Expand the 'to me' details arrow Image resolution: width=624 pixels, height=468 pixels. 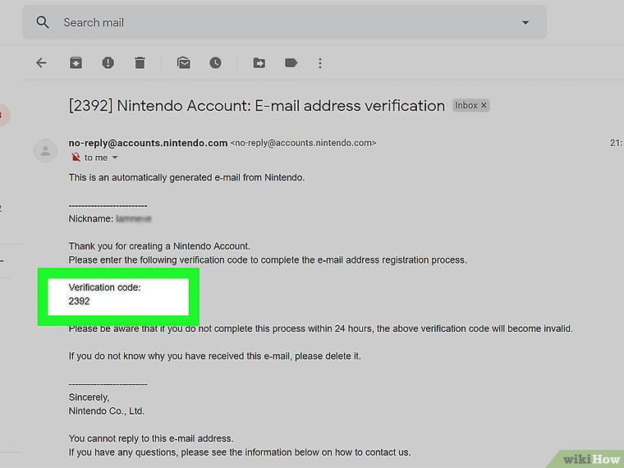point(115,158)
